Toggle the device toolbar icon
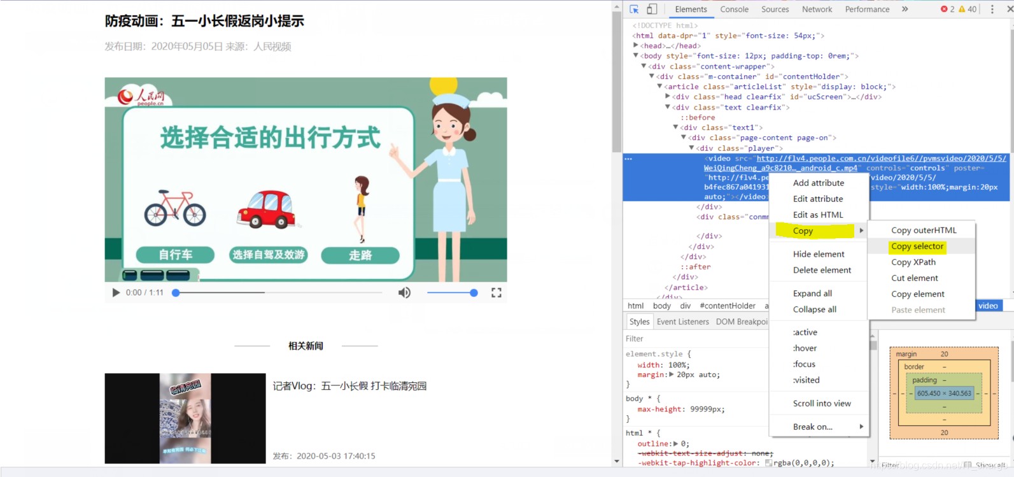 (652, 9)
